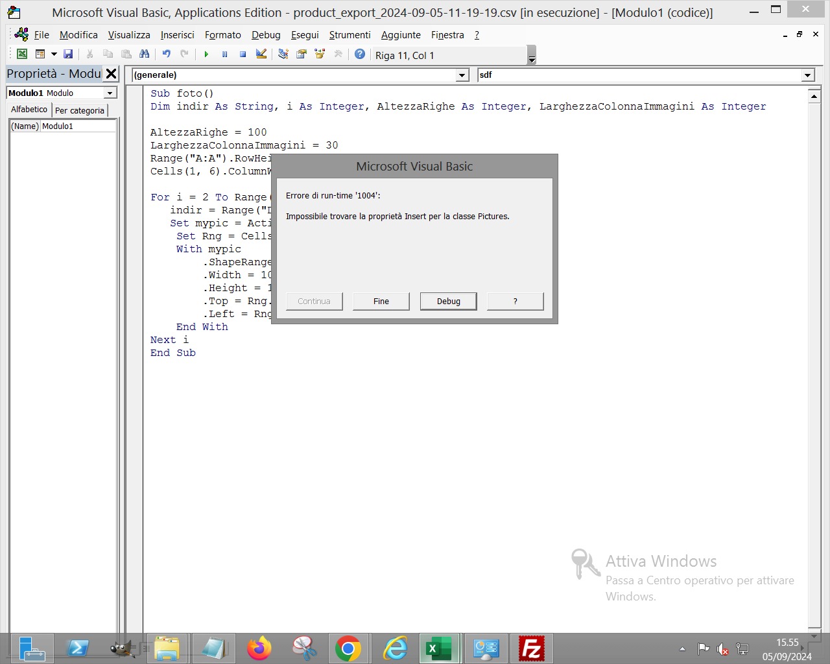Toggle Design Mode icon
The height and width of the screenshot is (664, 830).
coord(261,54)
